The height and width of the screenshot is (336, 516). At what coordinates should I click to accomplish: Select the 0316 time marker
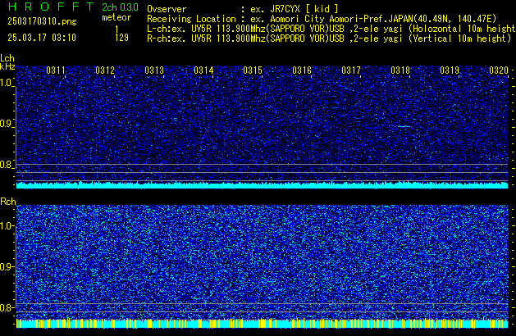302,70
